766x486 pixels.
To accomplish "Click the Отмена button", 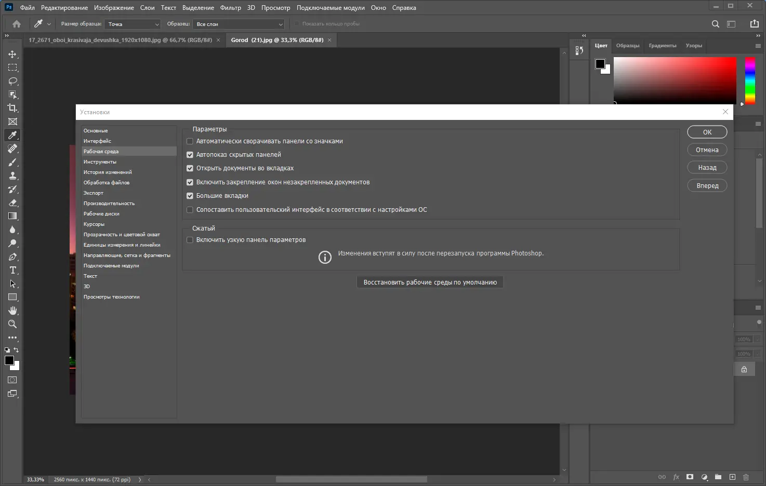I will point(707,150).
